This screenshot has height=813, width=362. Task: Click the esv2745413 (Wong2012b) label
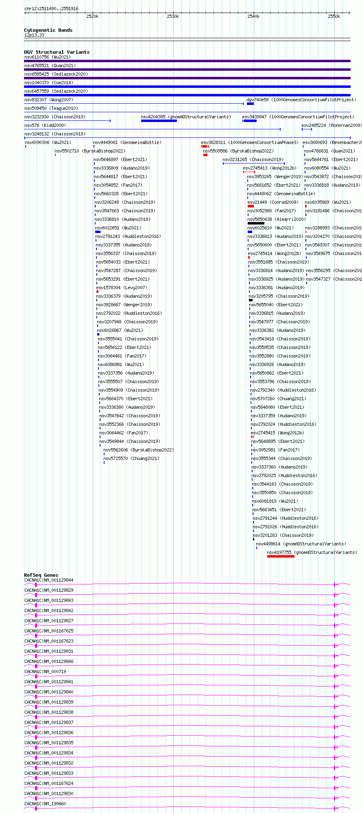coord(270,168)
